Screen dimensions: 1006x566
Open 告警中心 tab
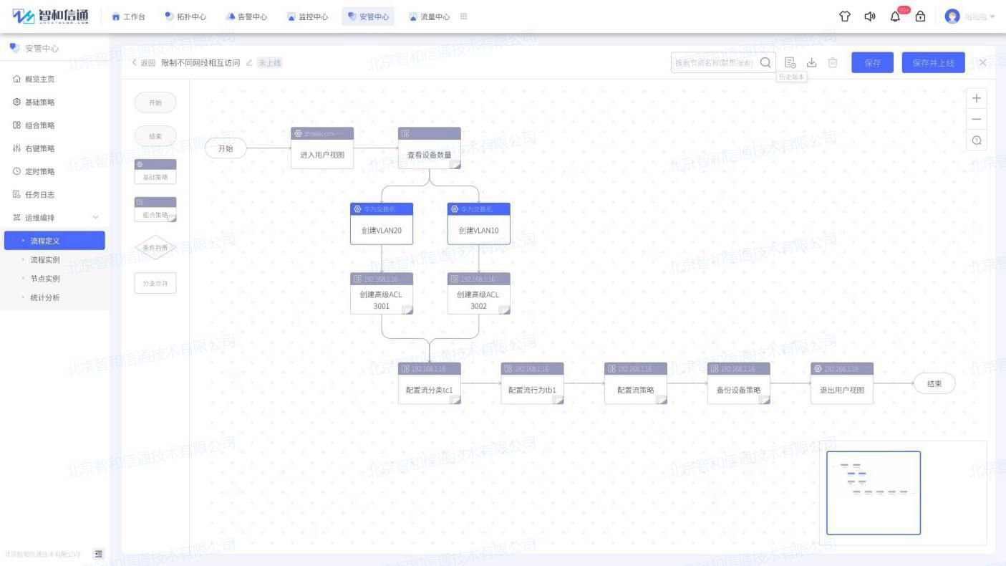click(x=246, y=16)
